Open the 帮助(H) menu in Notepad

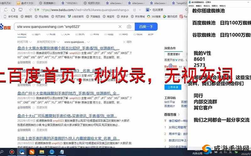coord(223,6)
